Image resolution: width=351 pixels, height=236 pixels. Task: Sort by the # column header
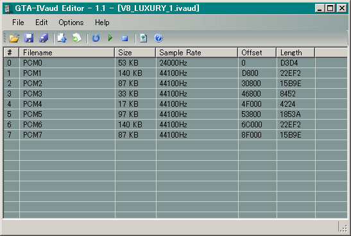pyautogui.click(x=12, y=53)
